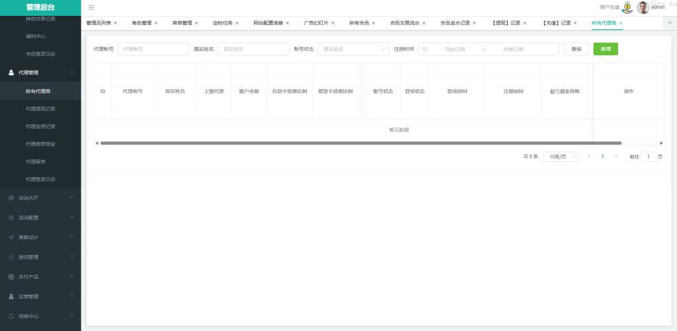This screenshot has height=331, width=677.
Task: Click the 策略设计 send icon
Action: 11,237
